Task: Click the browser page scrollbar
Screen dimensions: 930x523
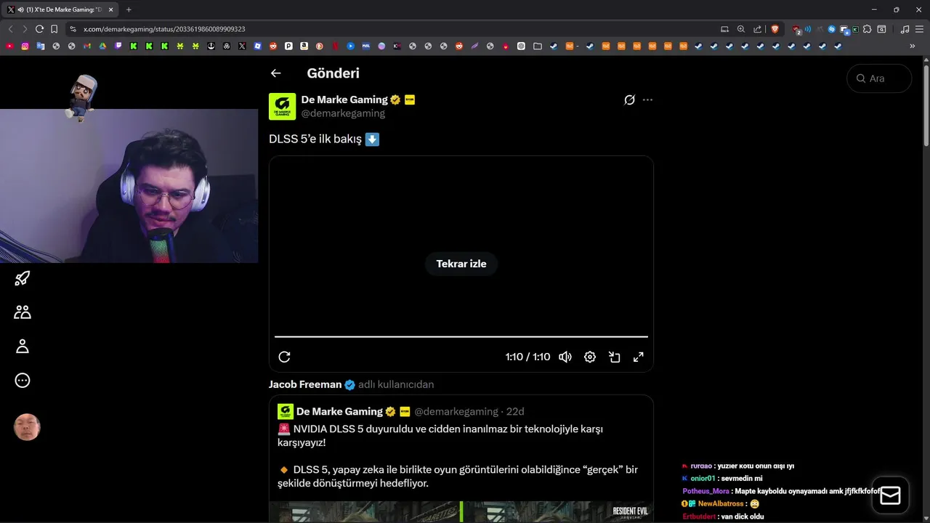Action: pyautogui.click(x=926, y=105)
